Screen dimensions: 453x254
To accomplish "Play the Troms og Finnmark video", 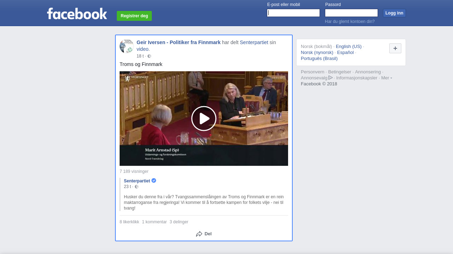I will coord(204,119).
